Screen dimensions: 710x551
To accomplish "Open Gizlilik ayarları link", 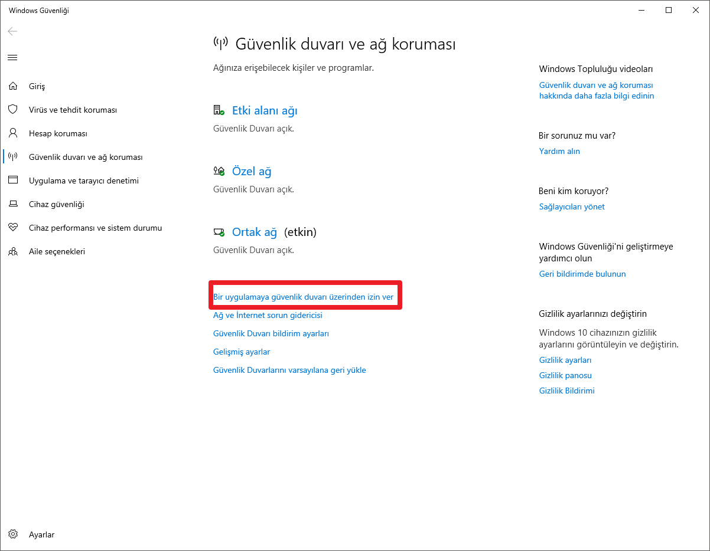I will coord(565,360).
